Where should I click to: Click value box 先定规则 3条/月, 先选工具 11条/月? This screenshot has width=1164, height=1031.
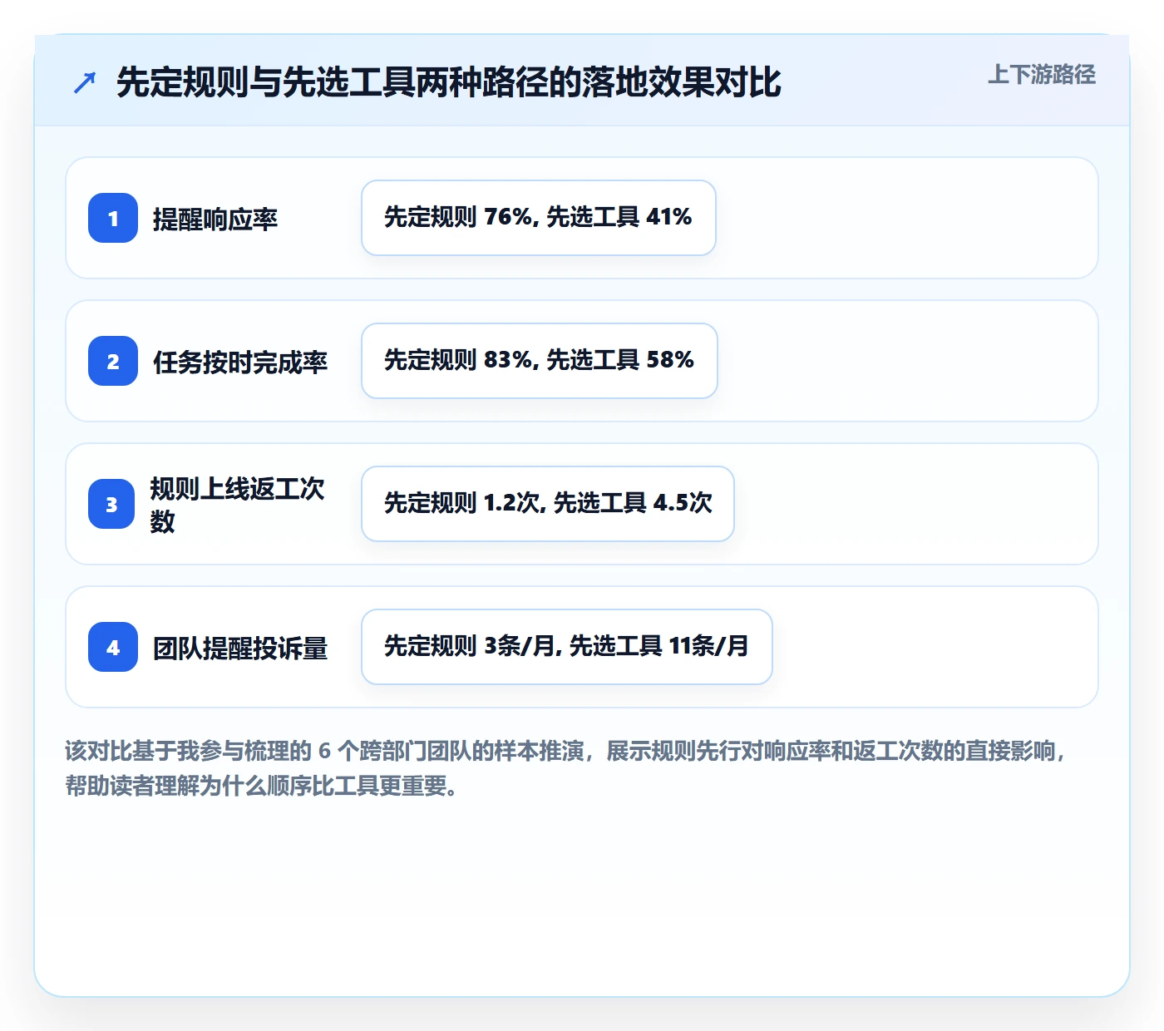[567, 647]
